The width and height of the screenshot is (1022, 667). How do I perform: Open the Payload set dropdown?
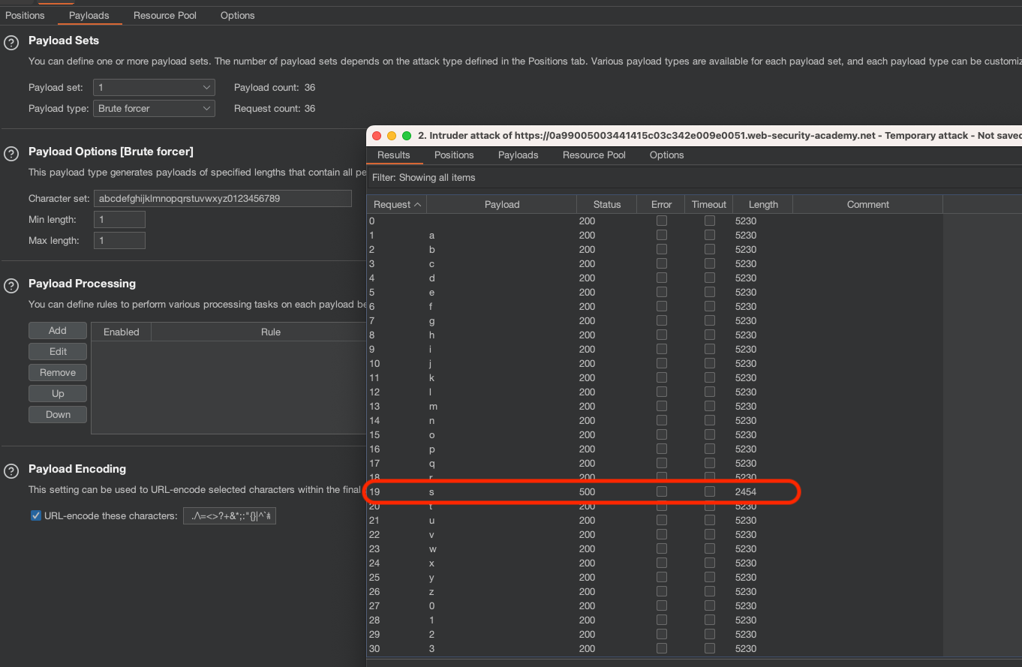point(154,88)
